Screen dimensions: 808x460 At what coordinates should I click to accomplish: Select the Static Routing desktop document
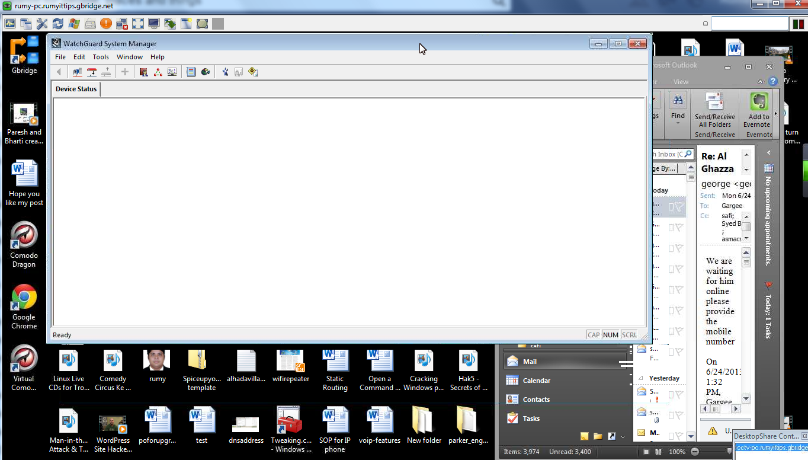[x=335, y=370]
